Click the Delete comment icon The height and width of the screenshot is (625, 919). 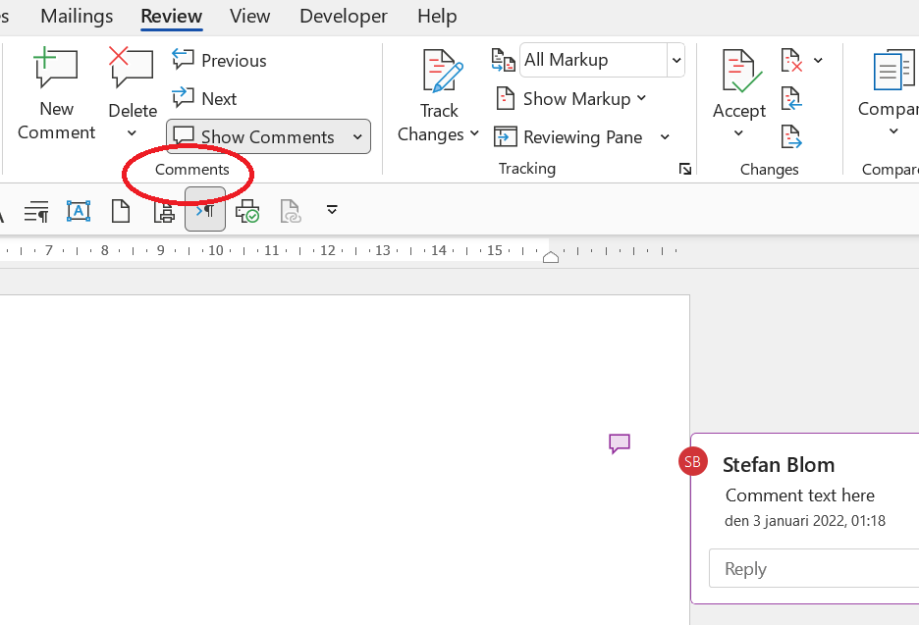pos(132,68)
